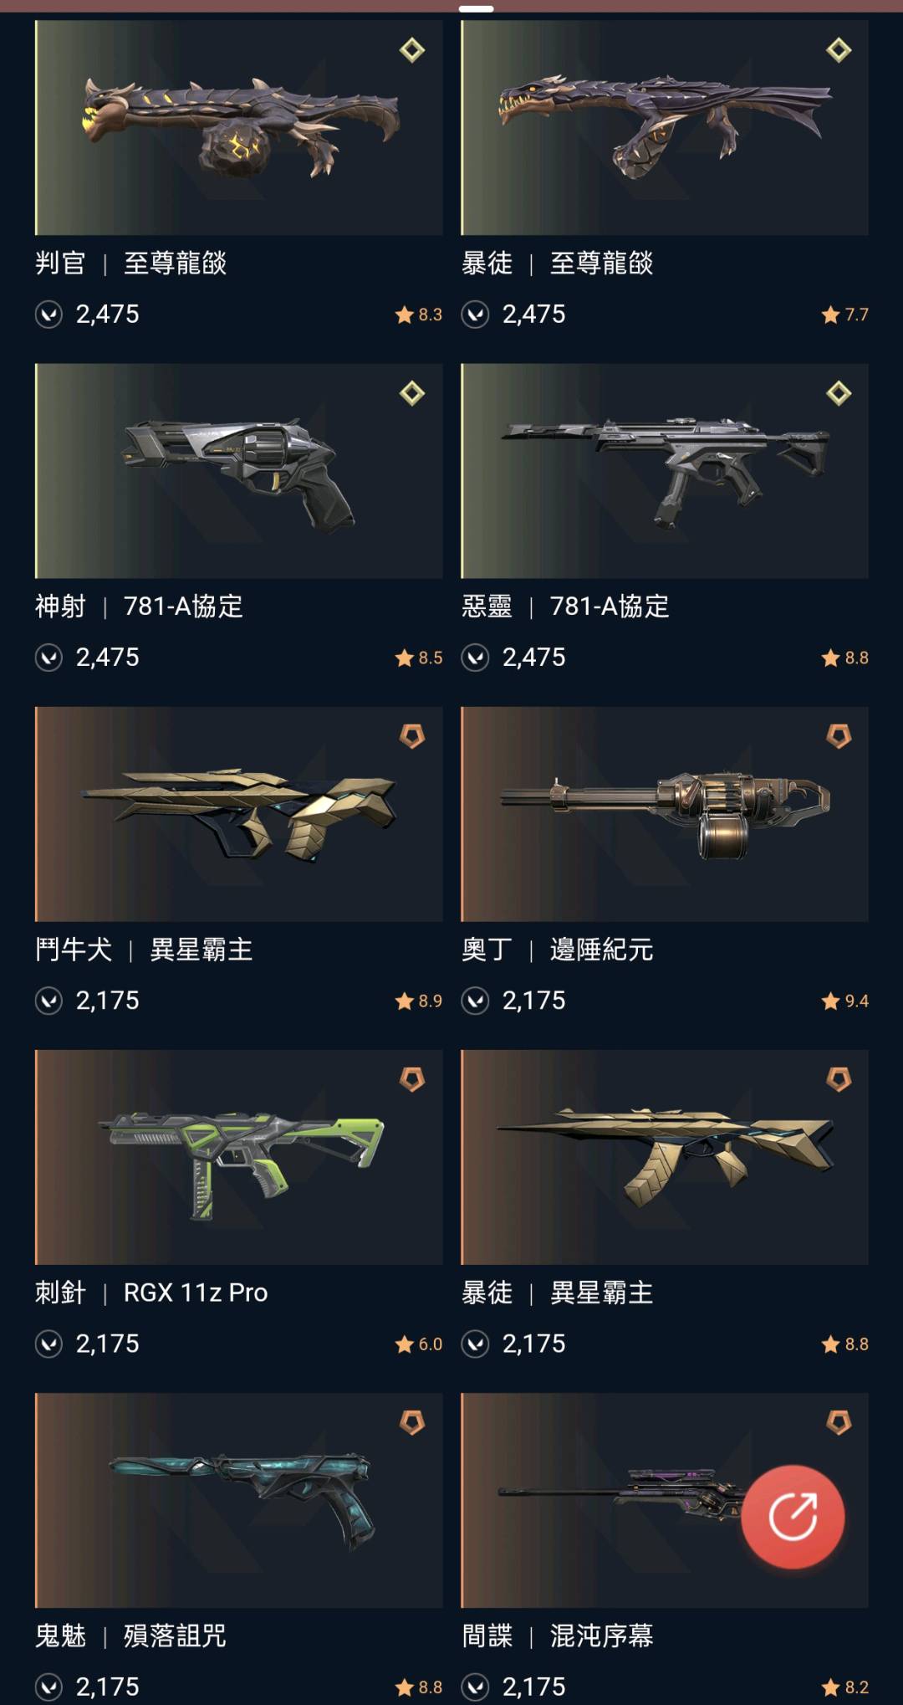Click the VP currency icon under 判官 至尊龍燄
The height and width of the screenshot is (1705, 903).
pos(48,315)
